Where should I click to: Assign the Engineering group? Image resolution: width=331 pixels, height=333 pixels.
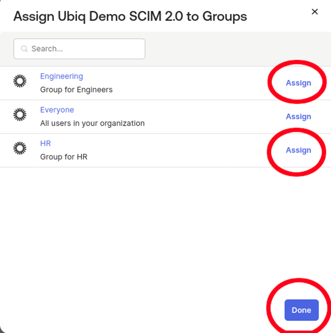point(298,83)
